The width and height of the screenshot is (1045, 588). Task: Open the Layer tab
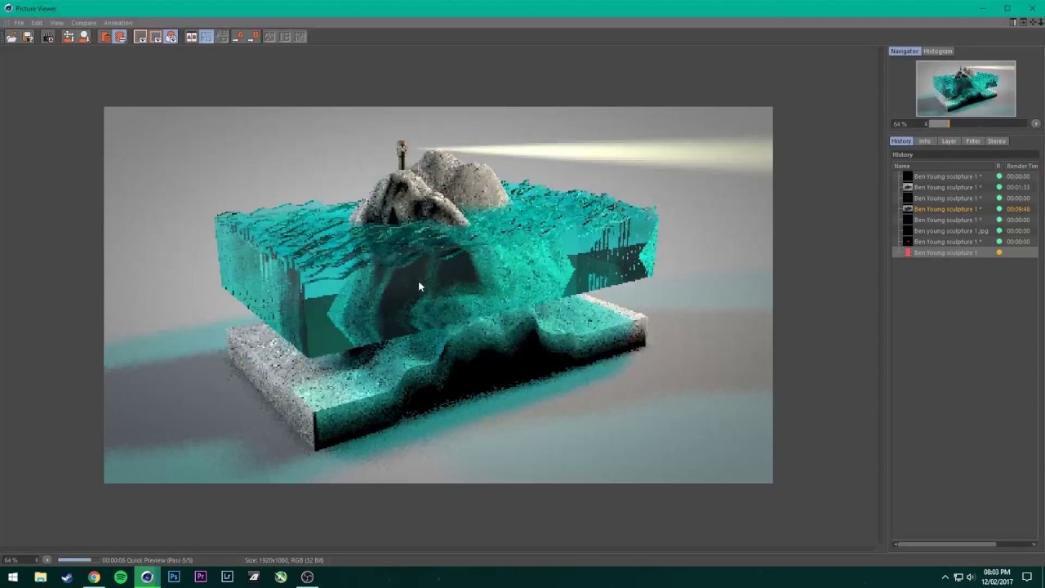point(949,140)
